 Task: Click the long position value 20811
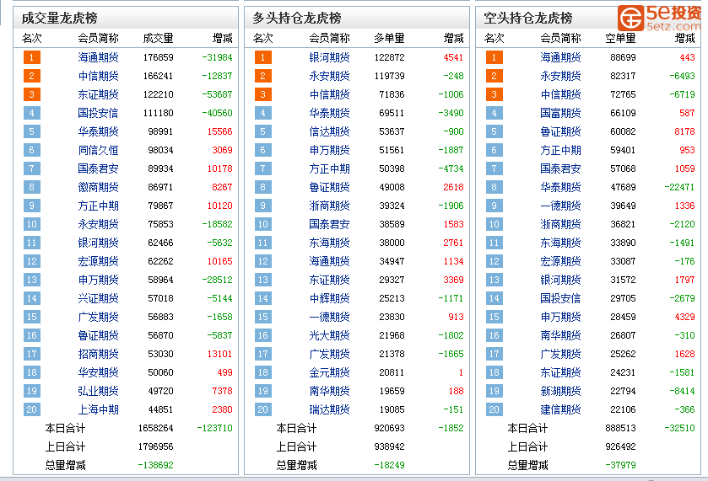tap(392, 371)
